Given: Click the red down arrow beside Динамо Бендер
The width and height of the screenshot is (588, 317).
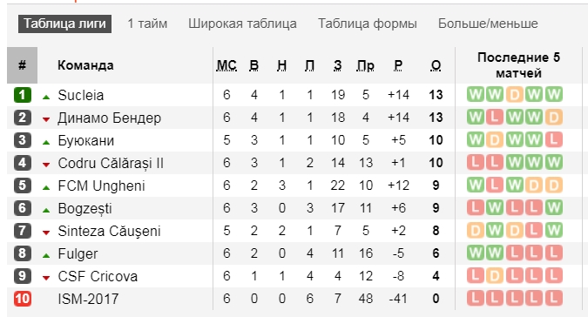Looking at the screenshot, I should pyautogui.click(x=46, y=119).
